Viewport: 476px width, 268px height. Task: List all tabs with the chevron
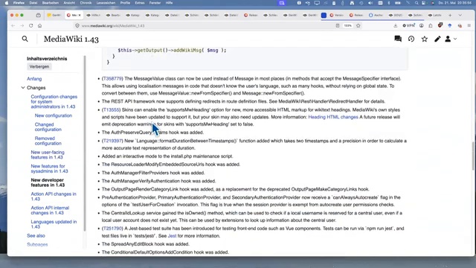[x=460, y=15]
